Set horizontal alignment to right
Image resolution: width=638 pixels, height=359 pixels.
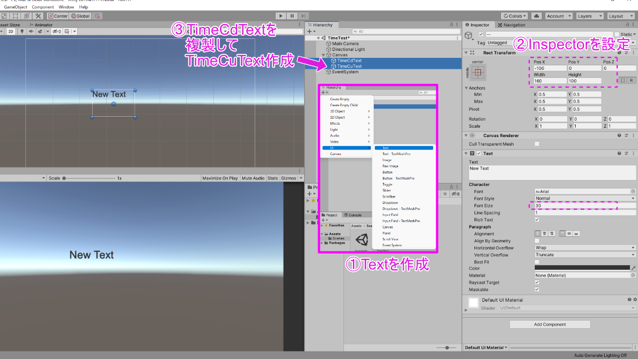(551, 234)
